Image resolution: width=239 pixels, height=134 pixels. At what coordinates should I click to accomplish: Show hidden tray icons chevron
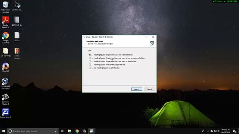208,131
